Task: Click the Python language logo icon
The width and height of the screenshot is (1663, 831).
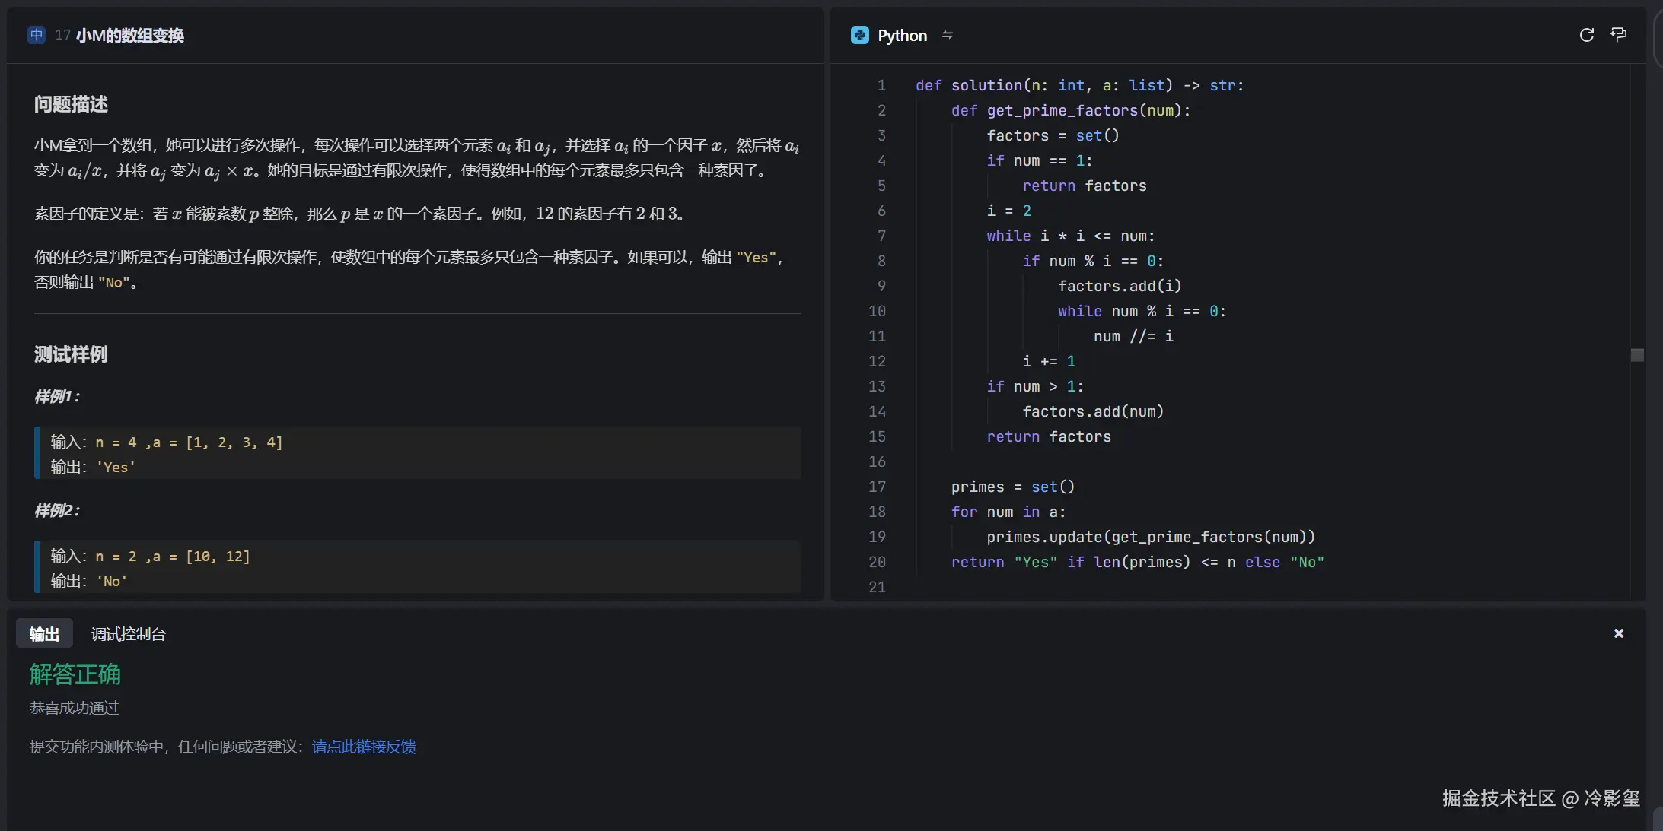Action: [860, 36]
